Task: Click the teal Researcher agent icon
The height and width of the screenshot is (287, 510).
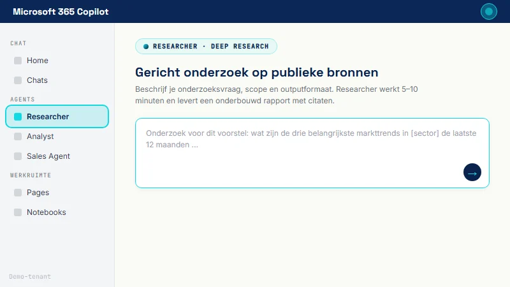Action: click(x=18, y=117)
